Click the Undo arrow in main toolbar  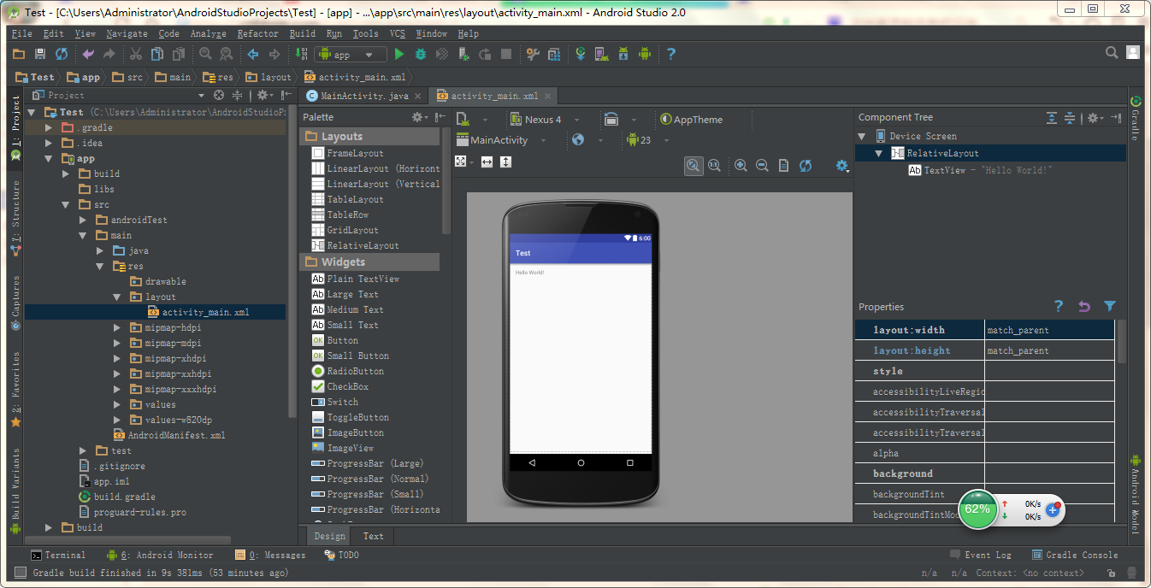[88, 54]
